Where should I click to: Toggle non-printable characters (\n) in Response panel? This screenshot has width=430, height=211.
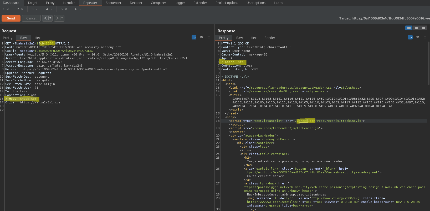tap(418, 37)
